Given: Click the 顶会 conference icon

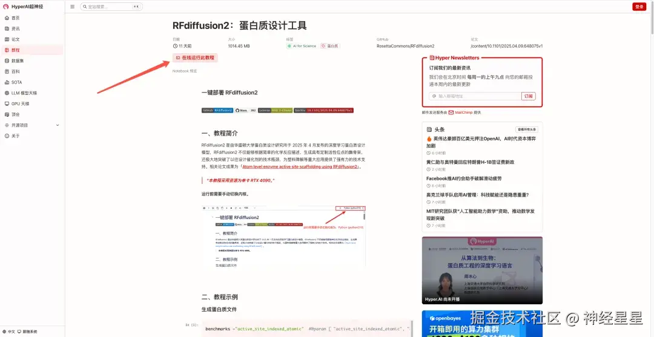Looking at the screenshot, I should pyautogui.click(x=7, y=114).
